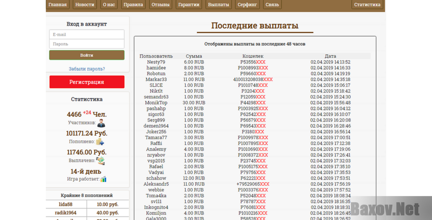Click the 12.00 RUB amount for schahow

pyautogui.click(x=194, y=178)
